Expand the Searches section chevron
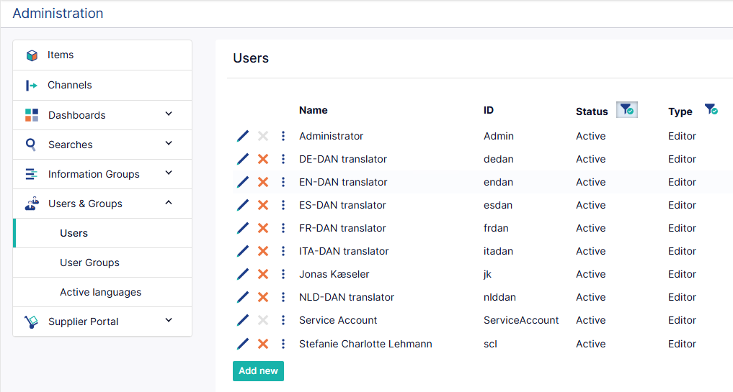The width and height of the screenshot is (733, 392). coord(169,143)
